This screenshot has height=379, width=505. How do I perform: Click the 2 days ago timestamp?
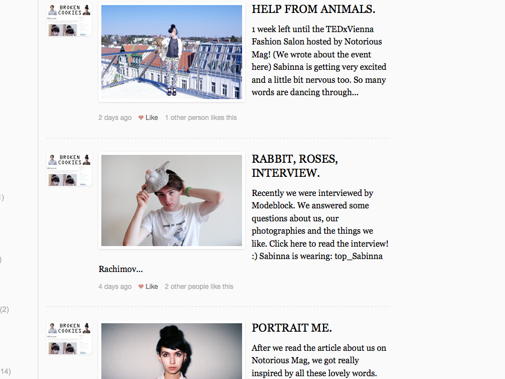(x=115, y=118)
